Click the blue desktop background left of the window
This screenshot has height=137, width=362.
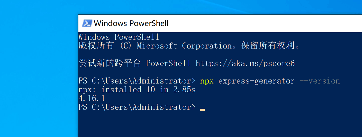coord(38,75)
